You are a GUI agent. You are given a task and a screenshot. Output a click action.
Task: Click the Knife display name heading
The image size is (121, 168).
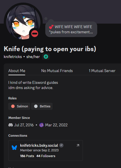[50, 49]
